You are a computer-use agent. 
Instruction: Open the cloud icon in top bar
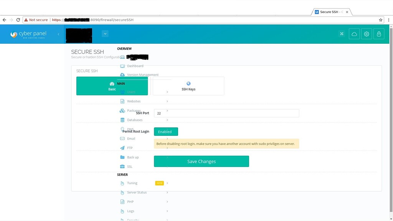pyautogui.click(x=354, y=34)
